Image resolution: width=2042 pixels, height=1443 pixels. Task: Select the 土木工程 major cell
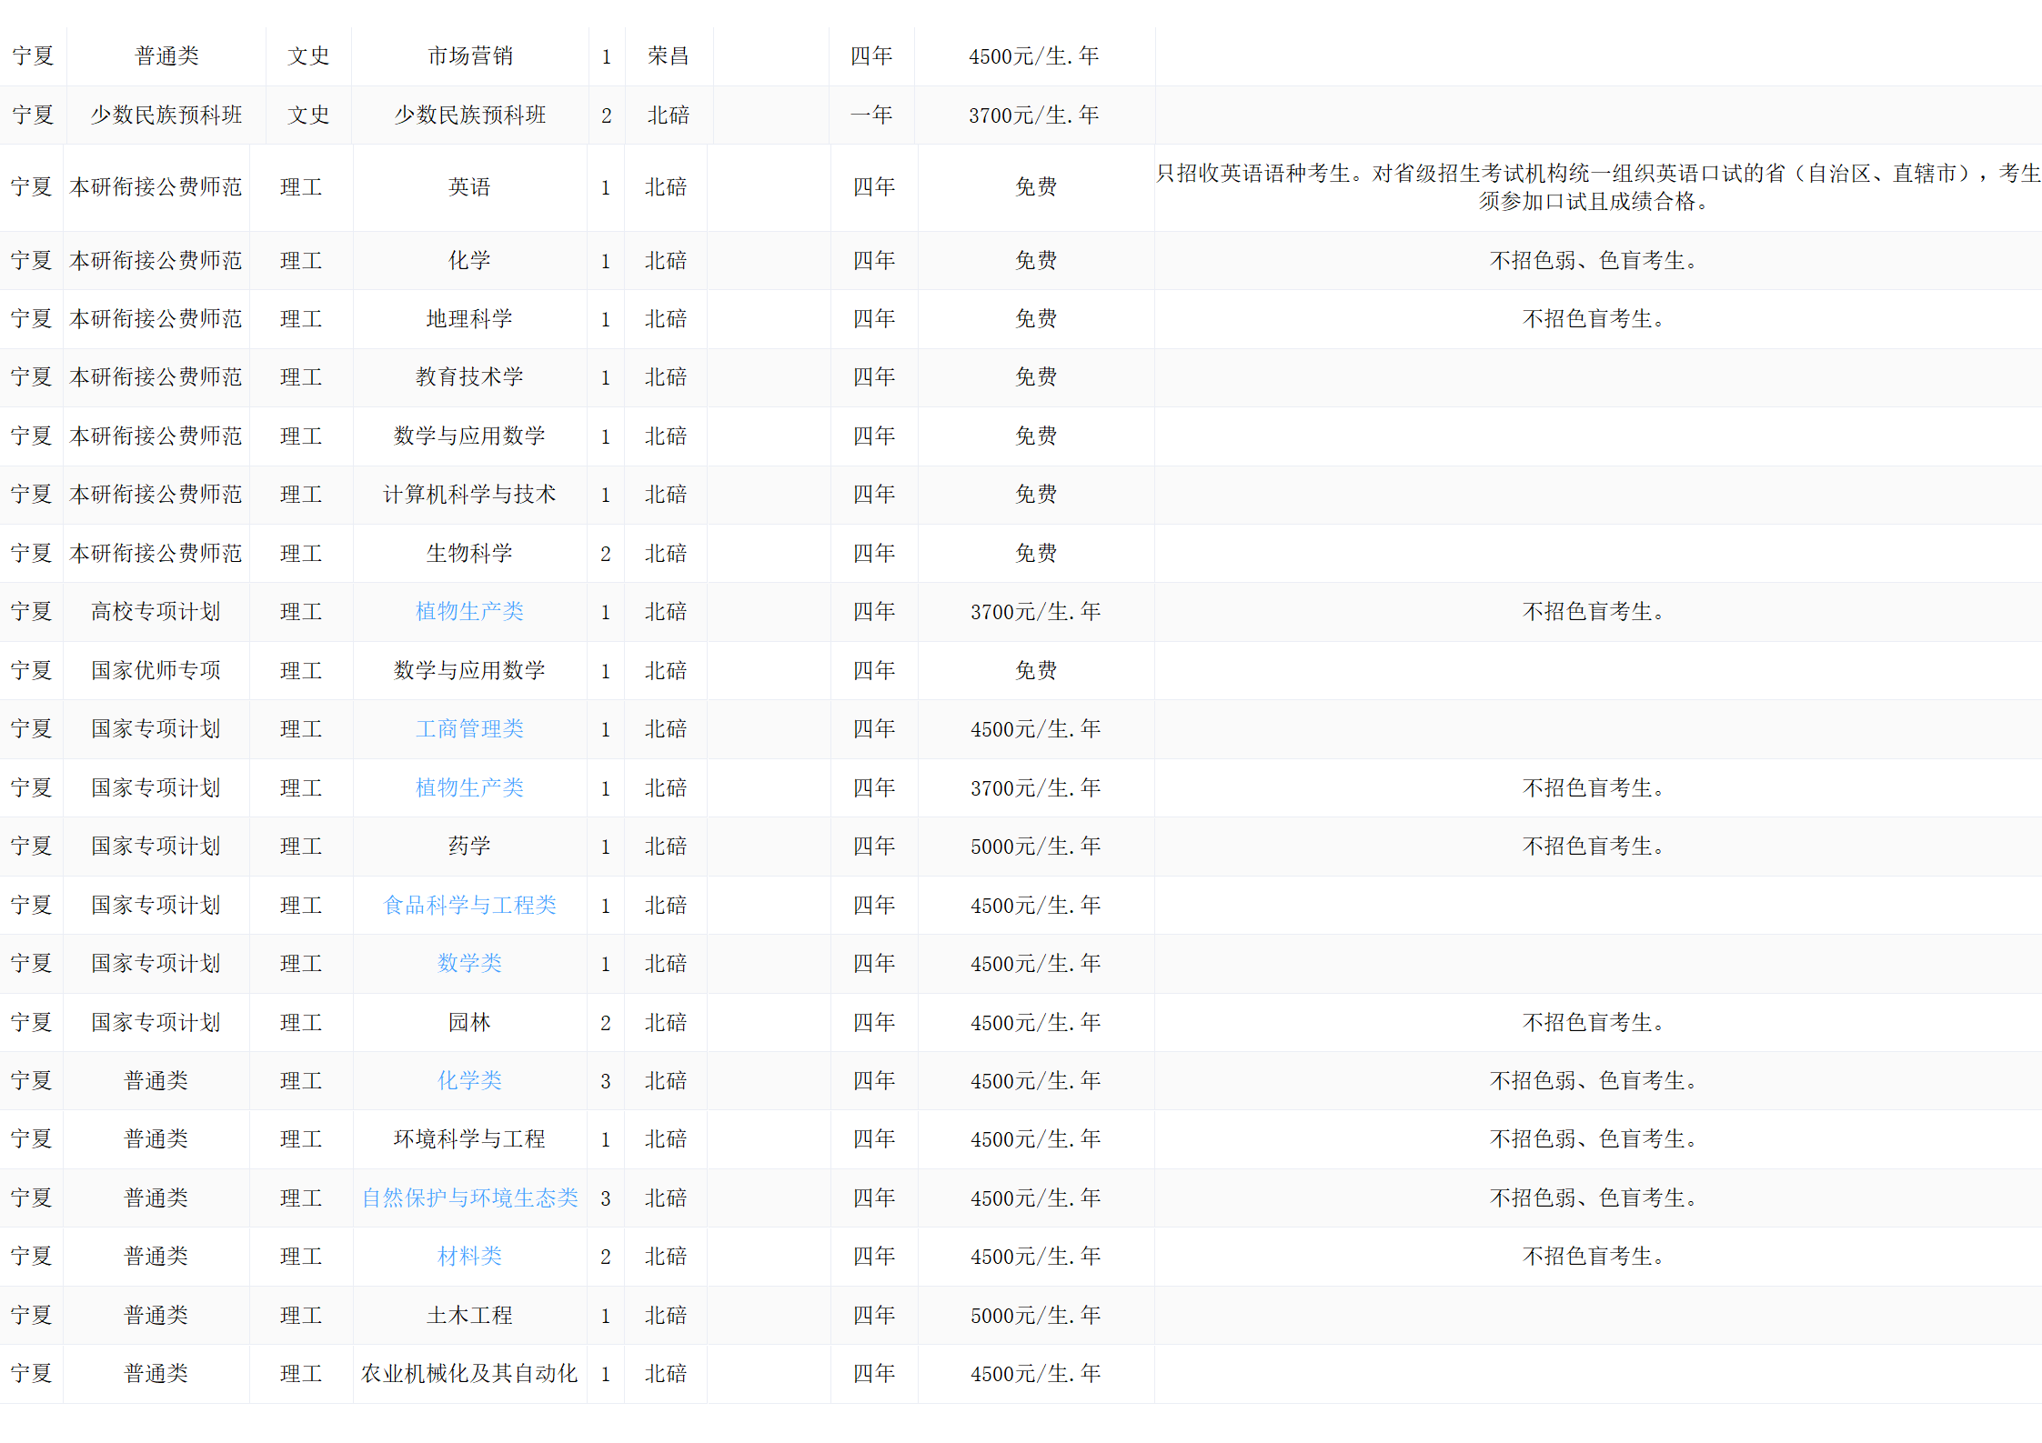[469, 1316]
